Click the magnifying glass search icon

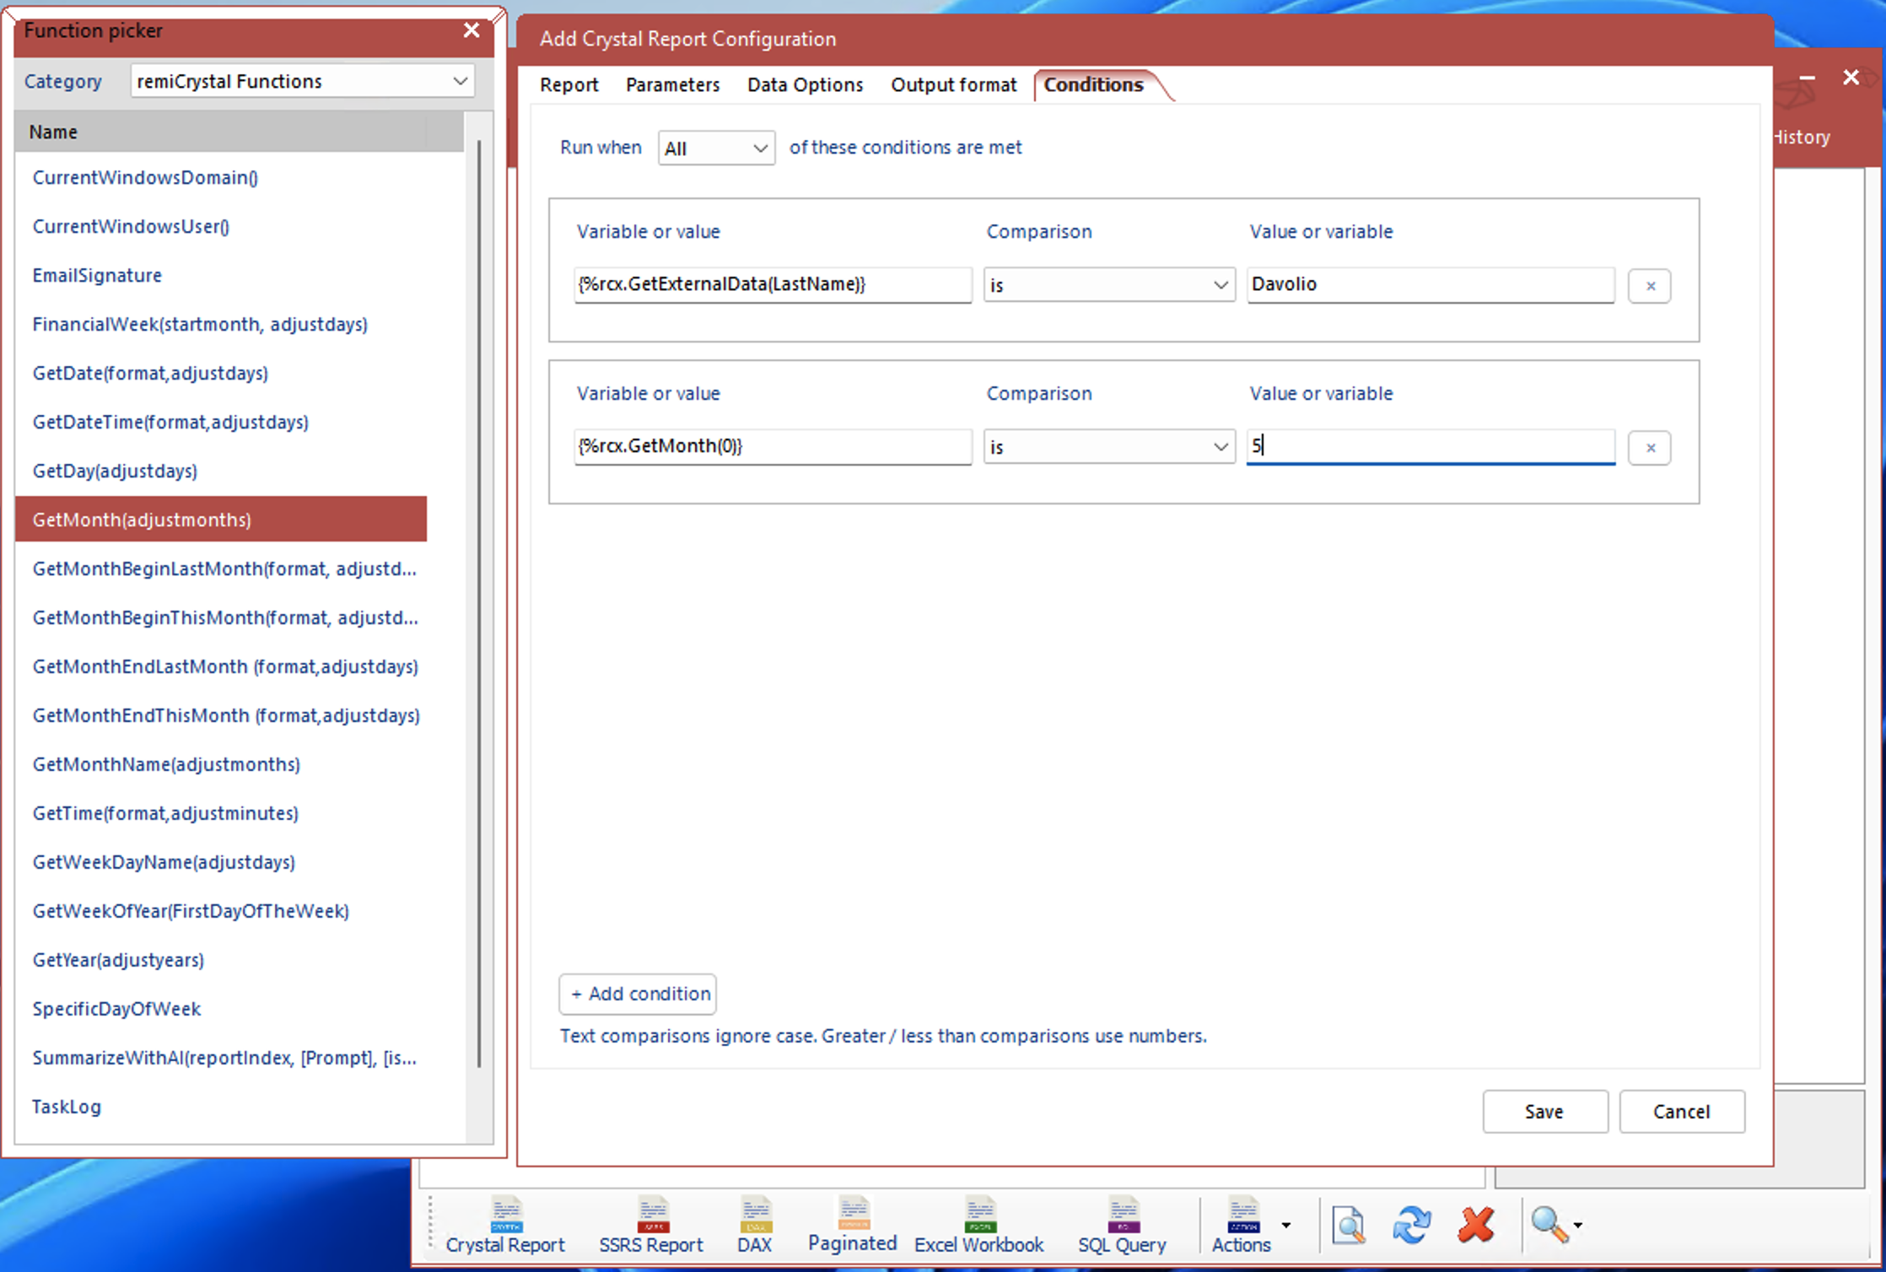(1549, 1226)
